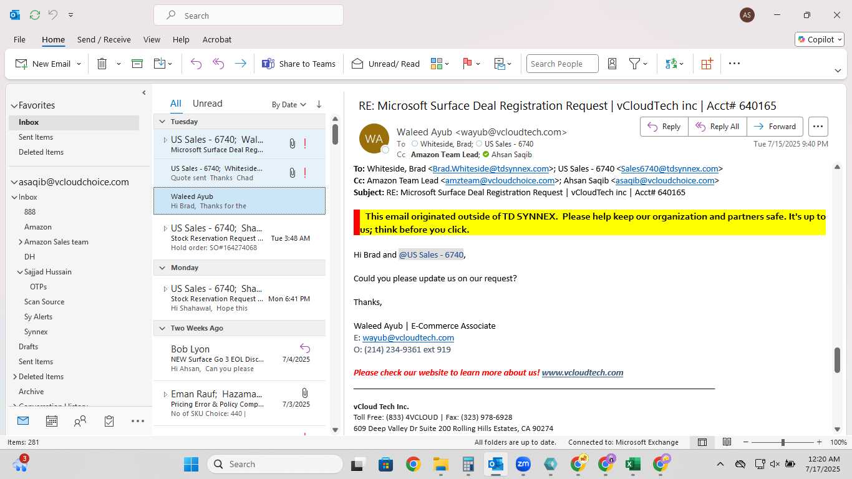
Task: Click the ribbon Forward arrow icon
Action: (x=240, y=64)
